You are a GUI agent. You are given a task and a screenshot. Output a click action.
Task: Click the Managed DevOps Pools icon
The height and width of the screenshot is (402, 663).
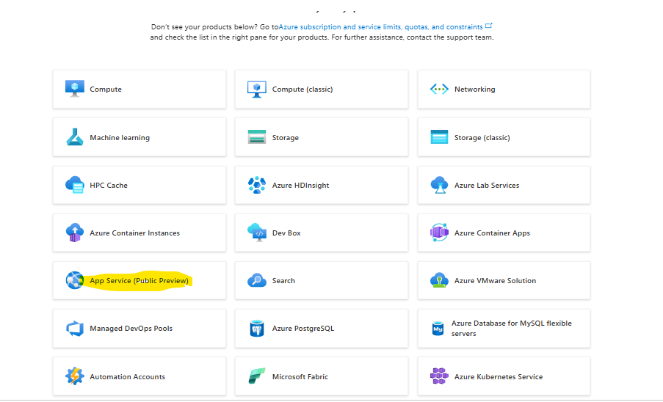pos(74,329)
